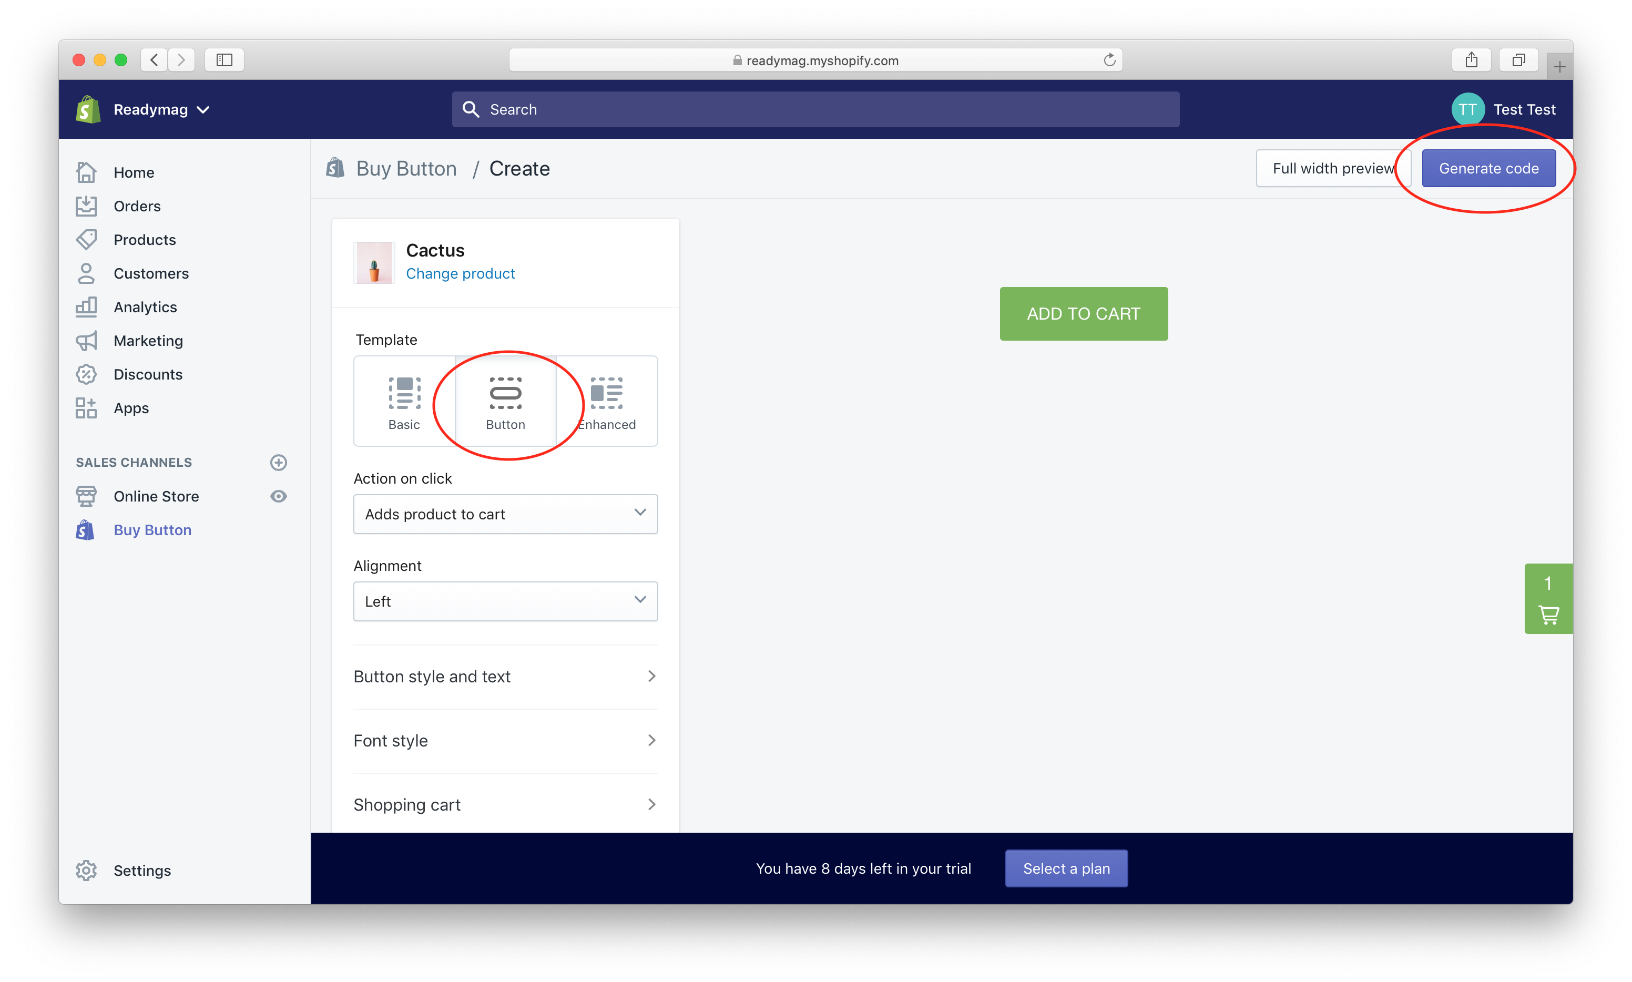Open the Action on click dropdown
The width and height of the screenshot is (1632, 982).
coord(506,514)
